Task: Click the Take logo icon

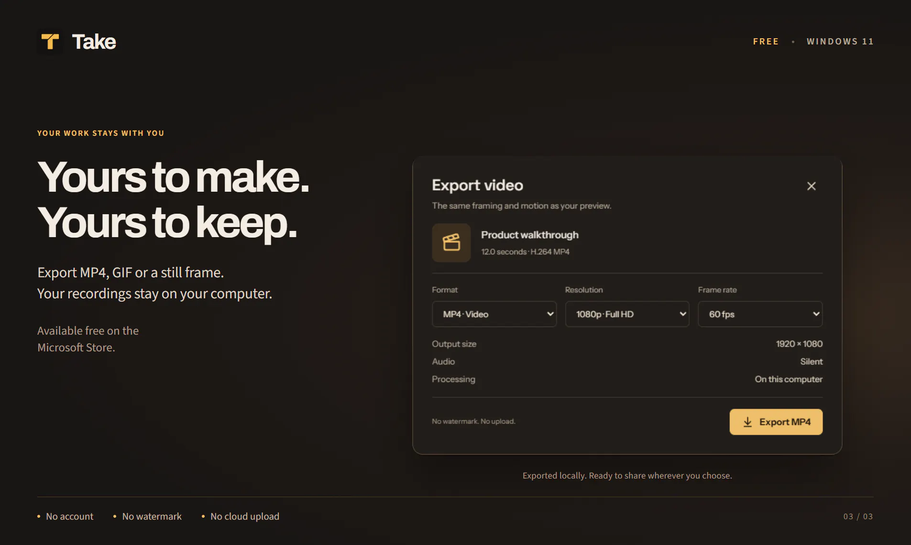Action: (50, 42)
